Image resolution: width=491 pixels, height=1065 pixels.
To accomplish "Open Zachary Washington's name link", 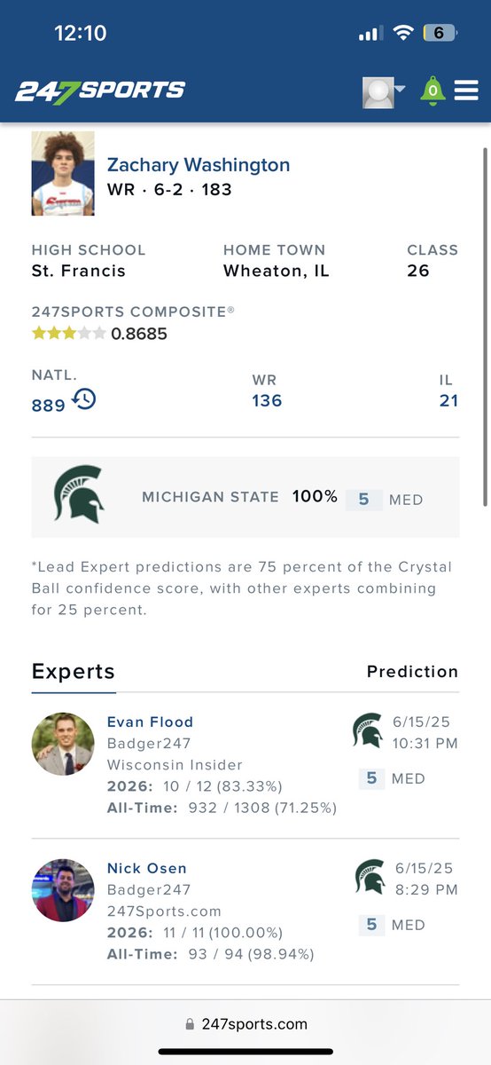I will click(x=199, y=164).
